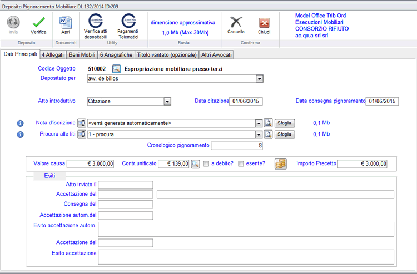This screenshot has width=417, height=274.
Task: Click the ac.qu.a srl srl text
Action: click(x=311, y=36)
